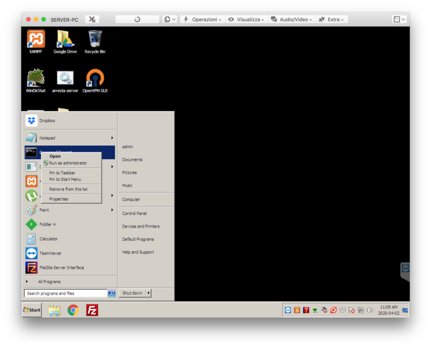431x348 pixels.
Task: Open the XAMPP desktop shortcut
Action: click(36, 42)
